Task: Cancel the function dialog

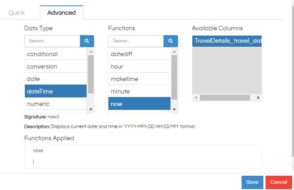Action: [x=278, y=182]
